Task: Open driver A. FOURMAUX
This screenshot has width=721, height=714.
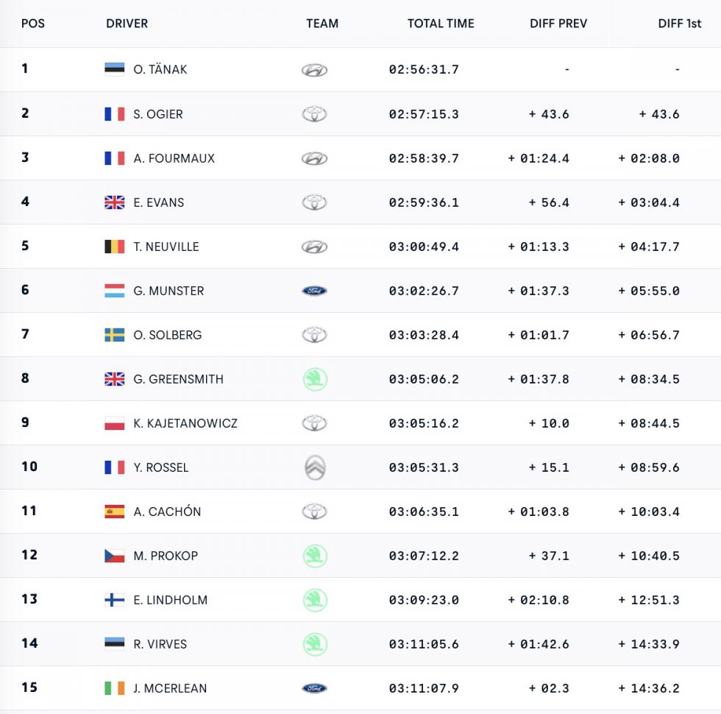Action: [174, 158]
